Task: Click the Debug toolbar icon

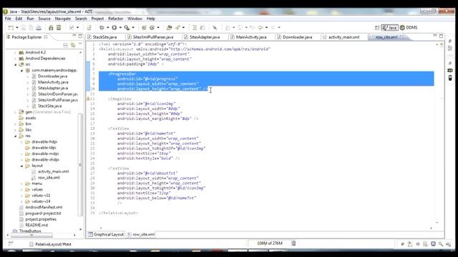Action: 102,28
